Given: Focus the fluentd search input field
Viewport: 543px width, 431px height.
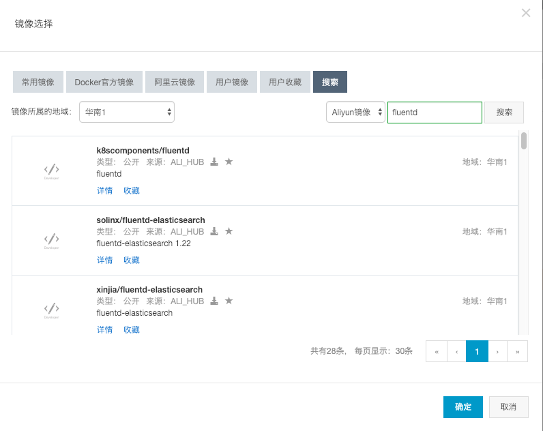Looking at the screenshot, I should 435,112.
